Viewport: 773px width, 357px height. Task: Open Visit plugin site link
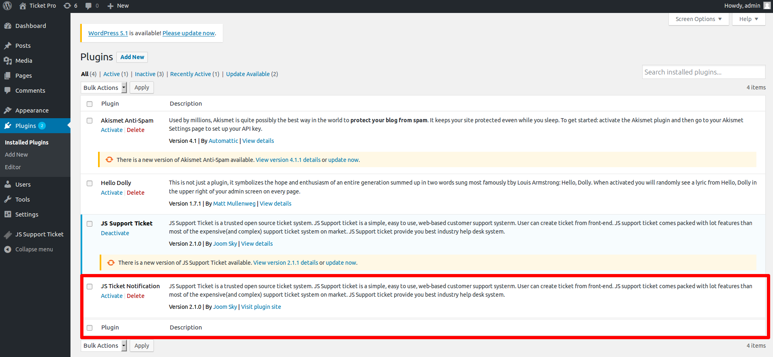(x=261, y=307)
